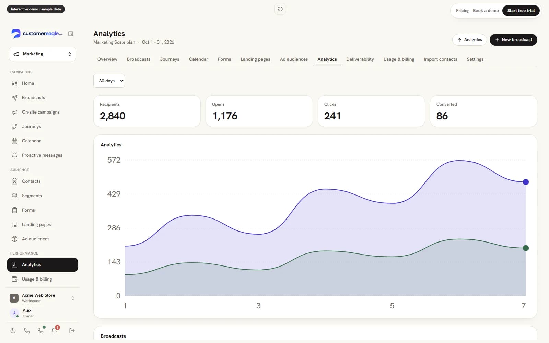549x343 pixels.
Task: Open Forms from the sidebar
Action: click(43, 210)
